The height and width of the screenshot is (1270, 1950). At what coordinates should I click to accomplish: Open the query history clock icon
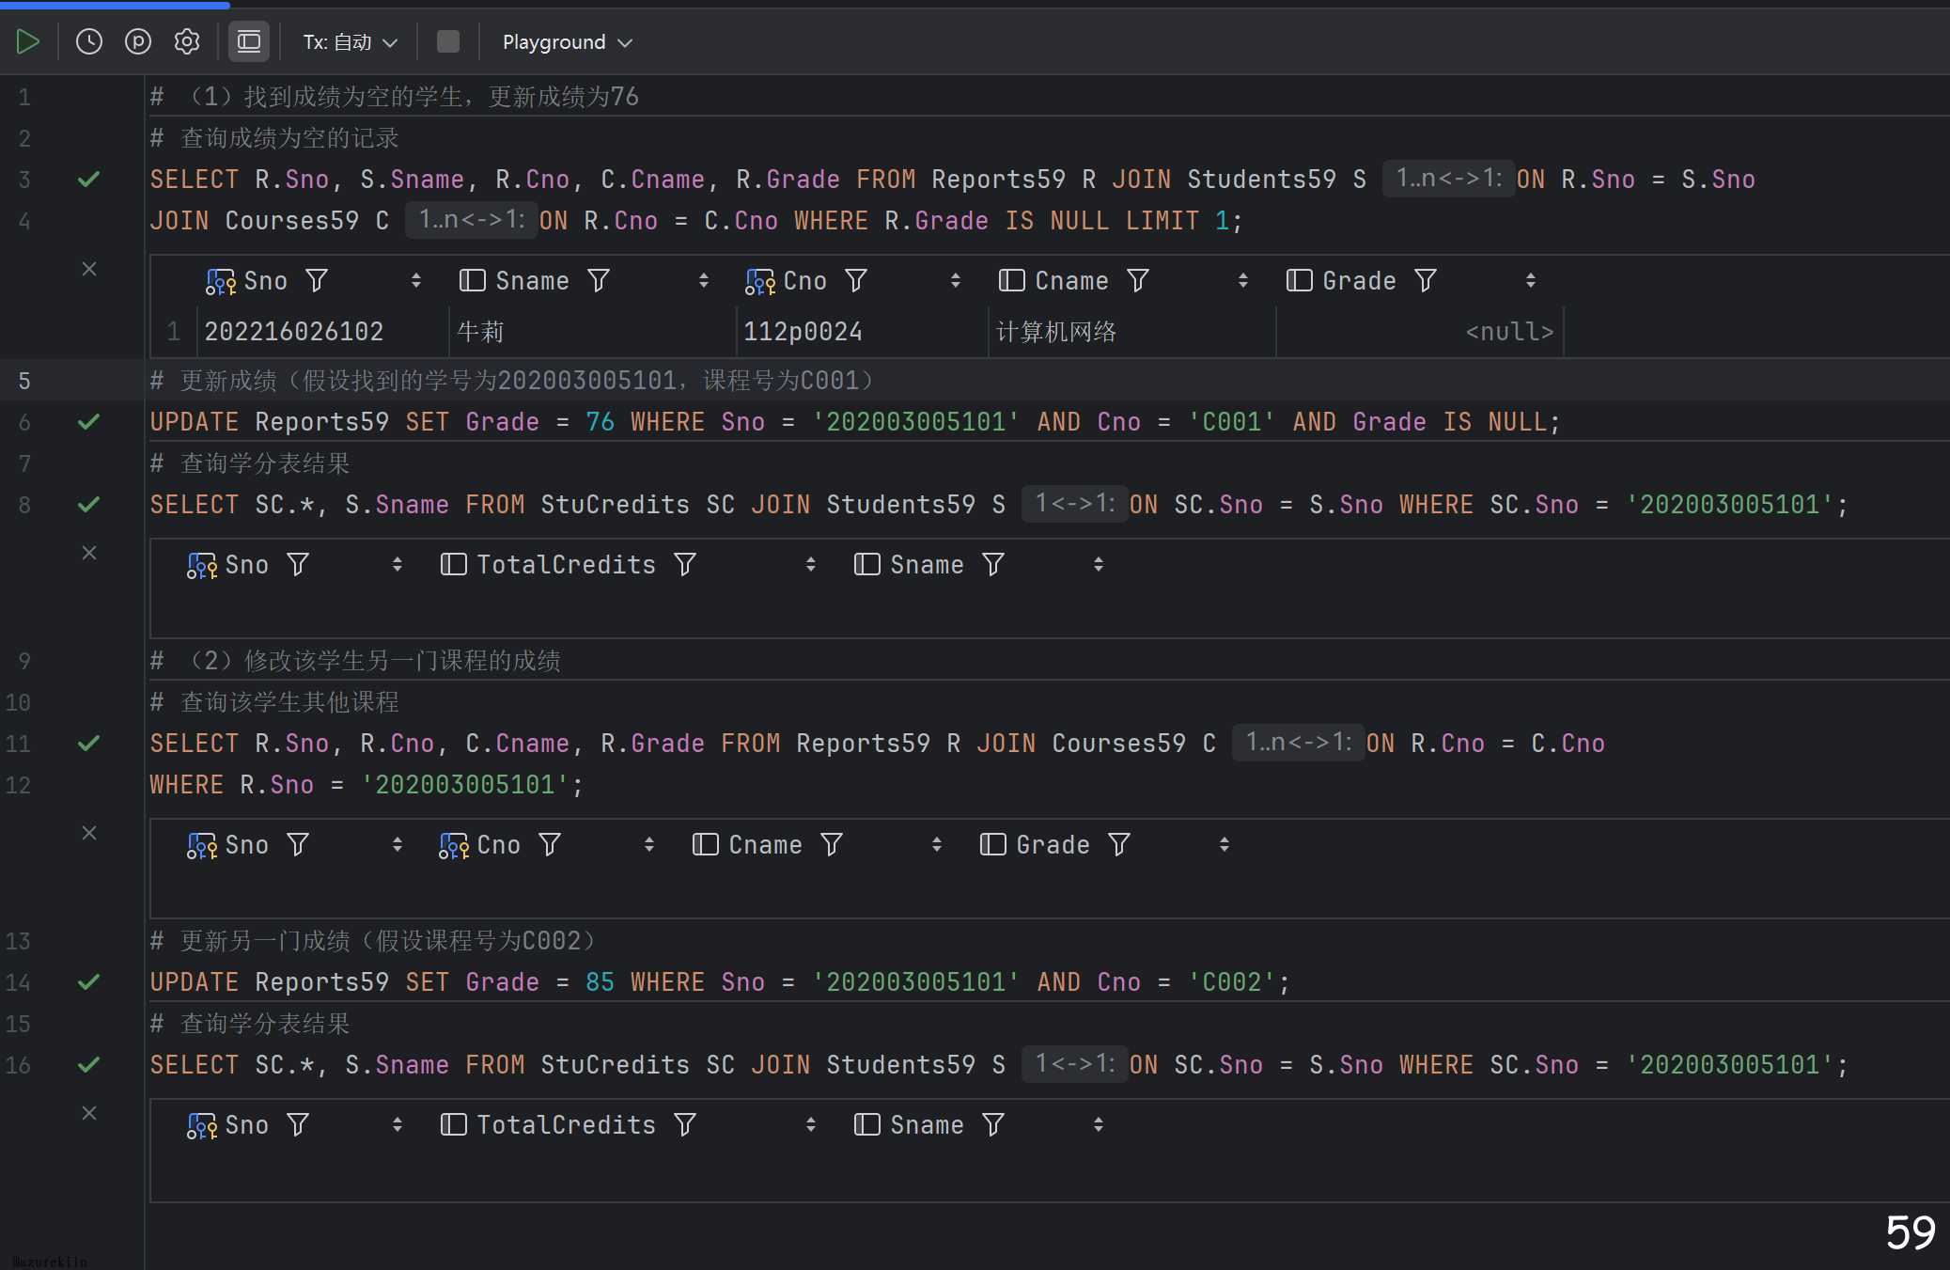coord(89,41)
